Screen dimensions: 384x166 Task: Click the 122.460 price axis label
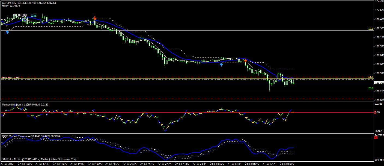point(379,19)
